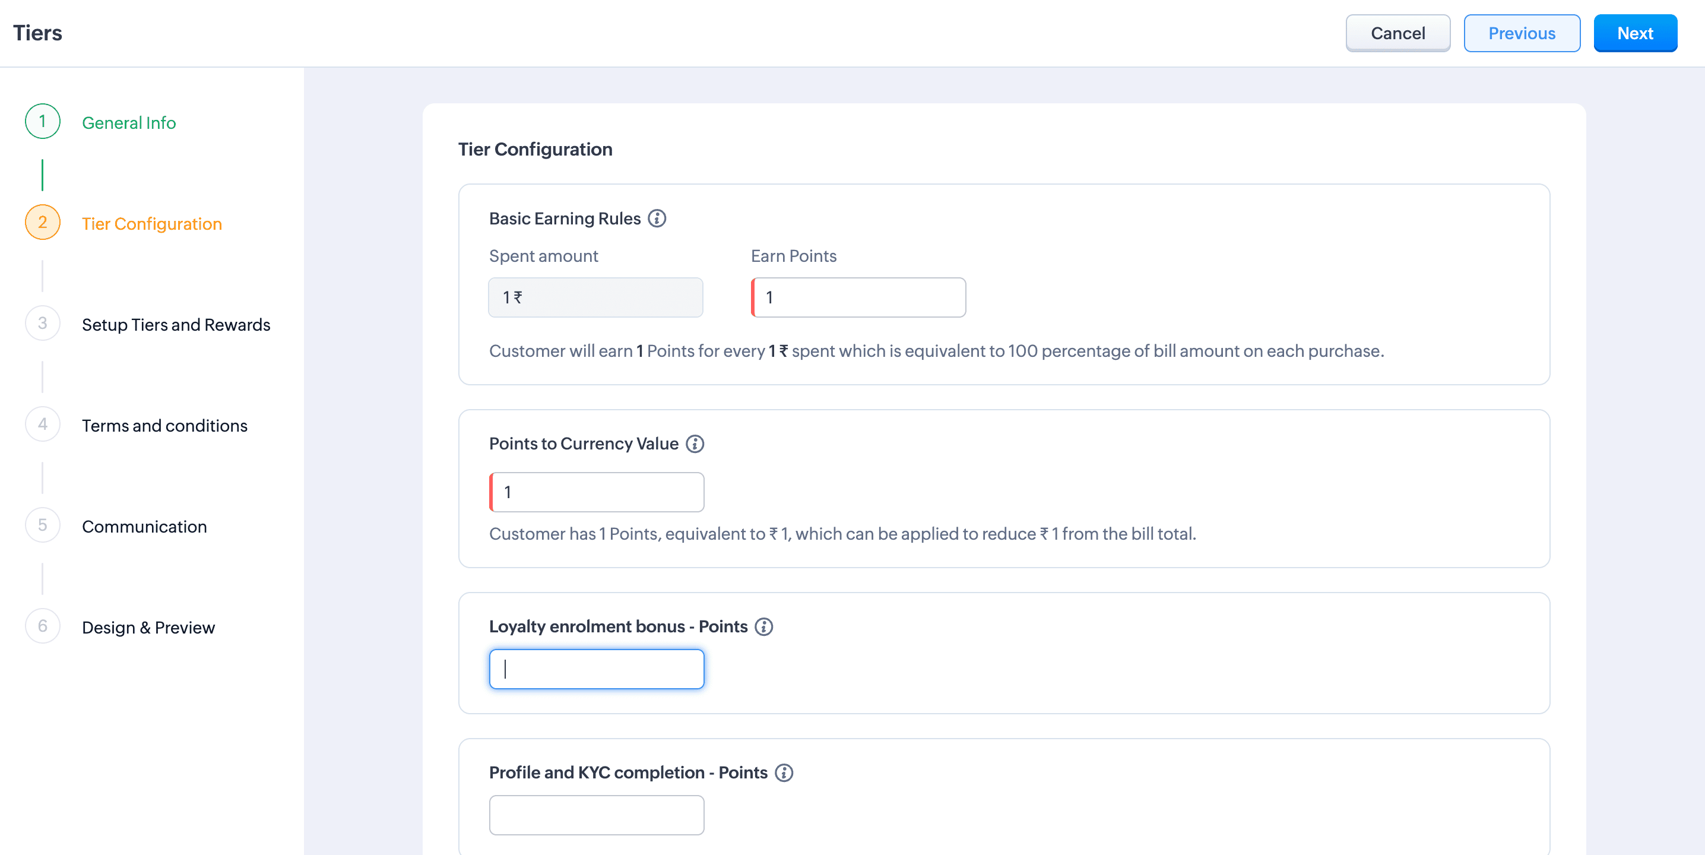Click the step 2 circle icon
The image size is (1705, 855).
(x=42, y=223)
